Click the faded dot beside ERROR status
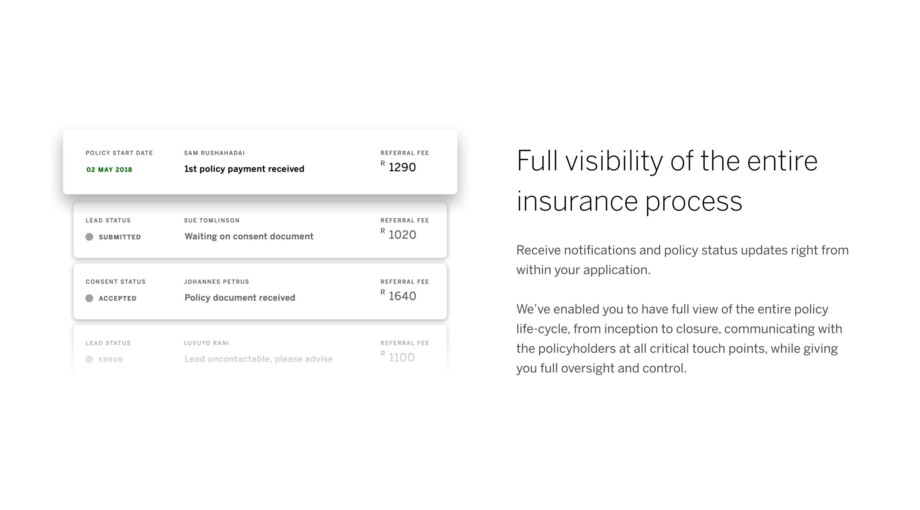920x510 pixels. (x=89, y=360)
